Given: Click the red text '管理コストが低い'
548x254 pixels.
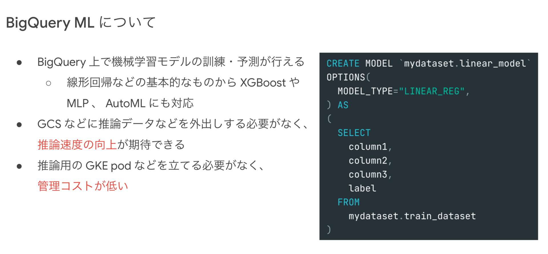Looking at the screenshot, I should (x=83, y=186).
